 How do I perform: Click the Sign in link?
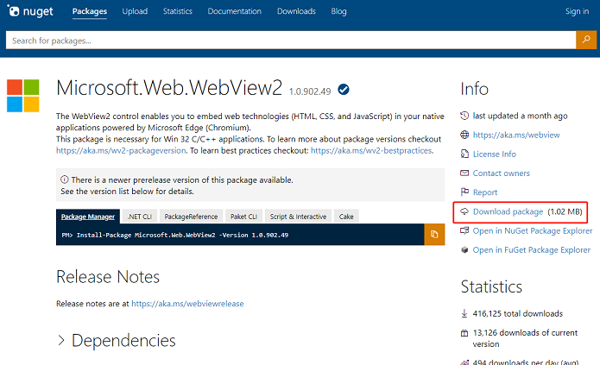577,11
